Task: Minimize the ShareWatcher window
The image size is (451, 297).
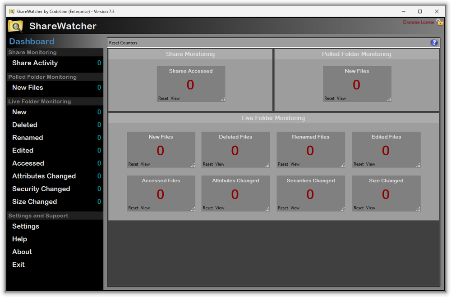Action: pyautogui.click(x=403, y=12)
